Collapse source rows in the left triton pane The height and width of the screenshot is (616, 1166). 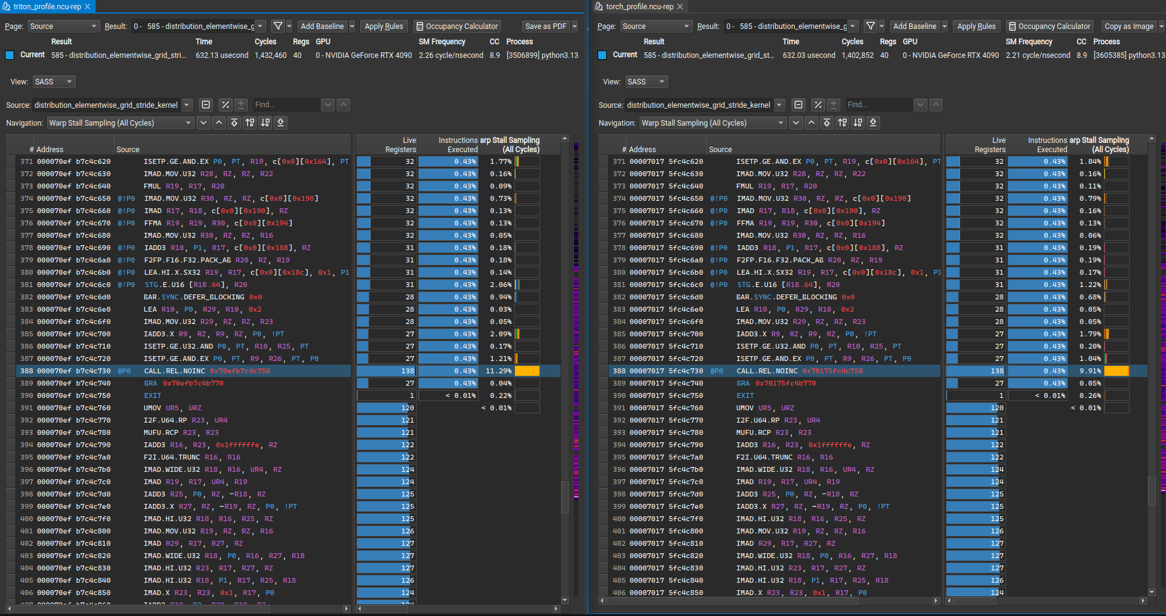click(206, 105)
